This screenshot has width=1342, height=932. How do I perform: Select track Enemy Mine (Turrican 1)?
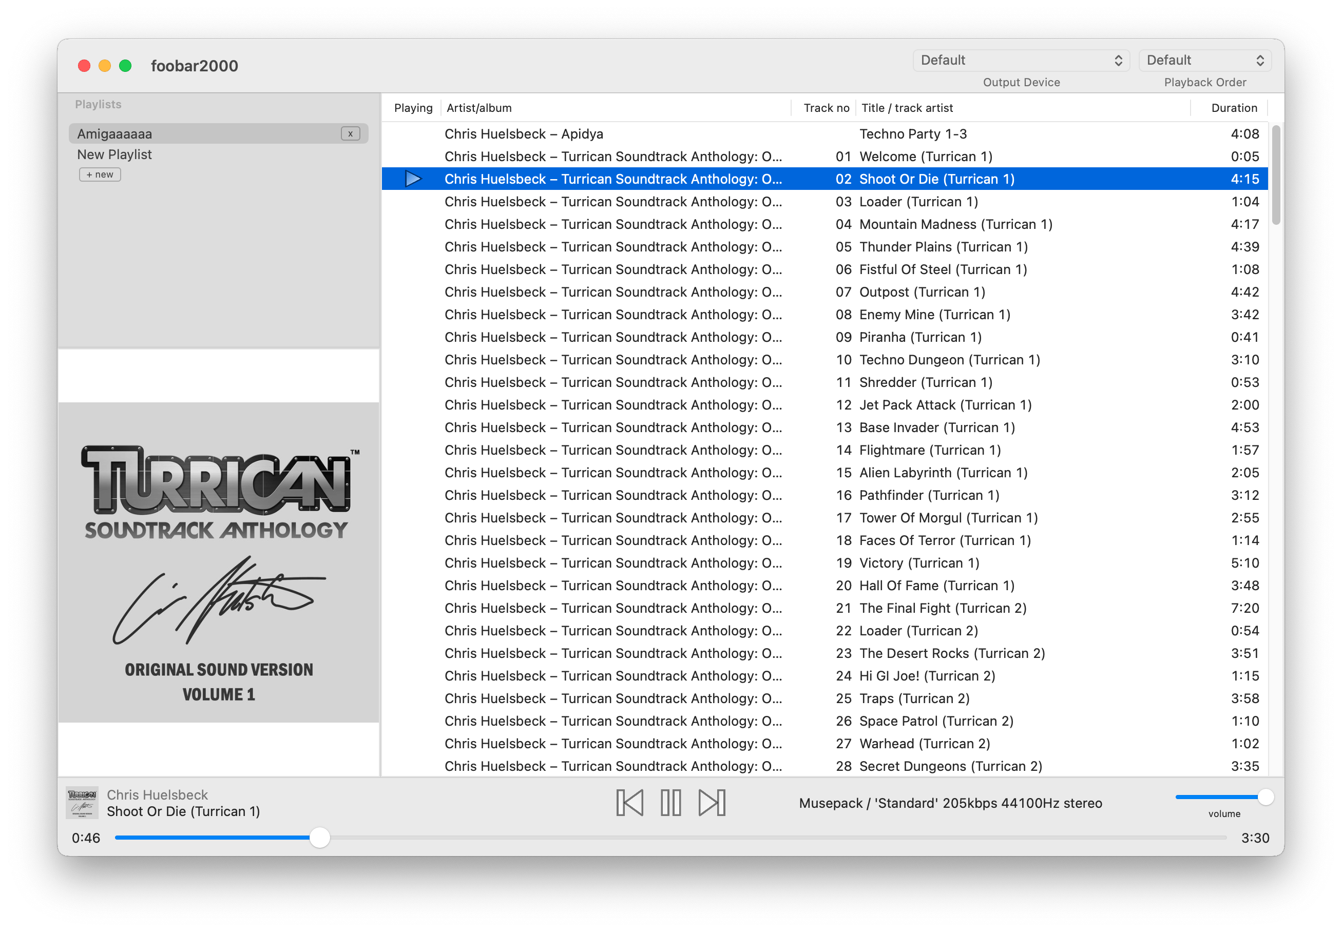[x=825, y=314]
